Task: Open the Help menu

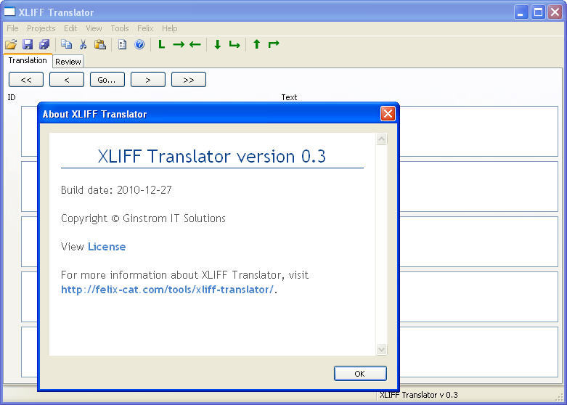Action: click(x=169, y=28)
